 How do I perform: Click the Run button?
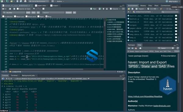(x=93, y=9)
